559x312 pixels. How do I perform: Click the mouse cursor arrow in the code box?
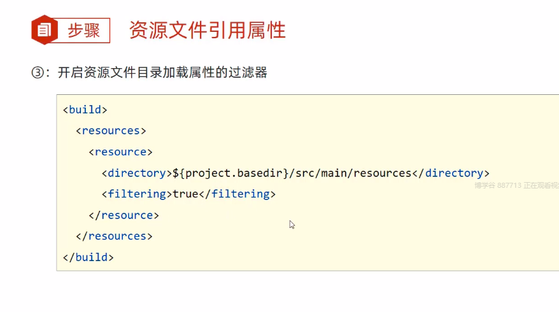tap(292, 224)
